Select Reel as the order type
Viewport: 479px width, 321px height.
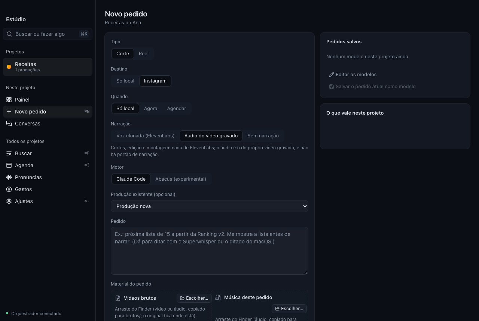coord(144,53)
